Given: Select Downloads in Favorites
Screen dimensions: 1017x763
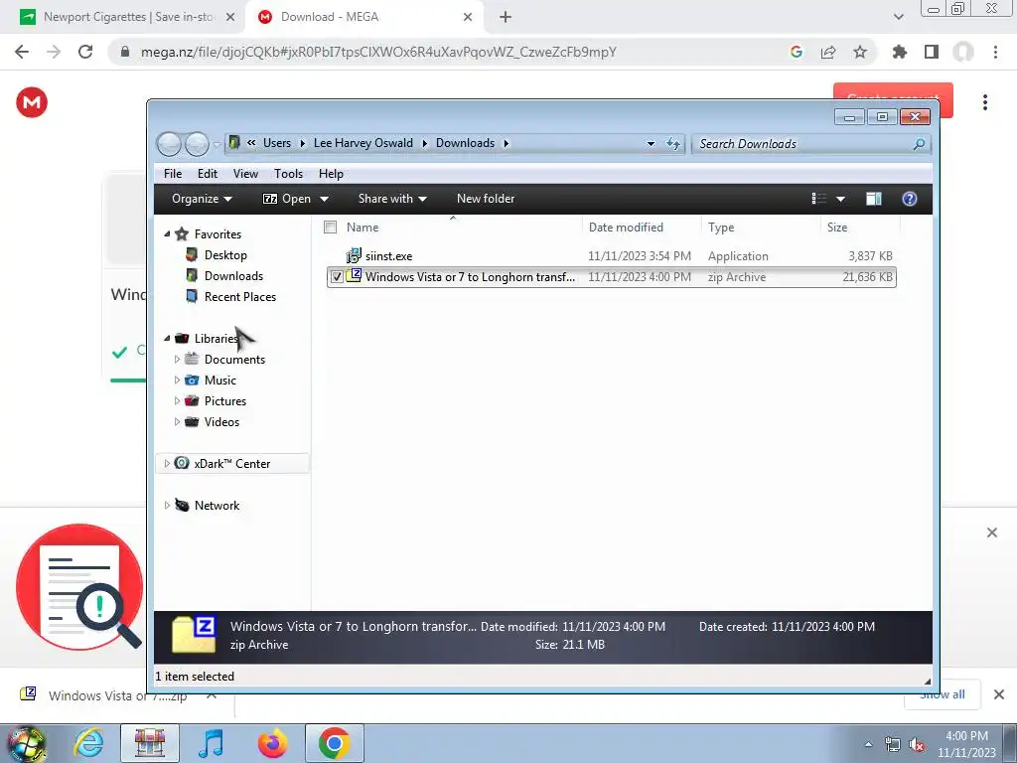Looking at the screenshot, I should pyautogui.click(x=233, y=276).
